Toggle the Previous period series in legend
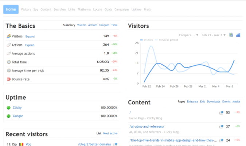The height and width of the screenshot is (146, 246). (x=167, y=40)
